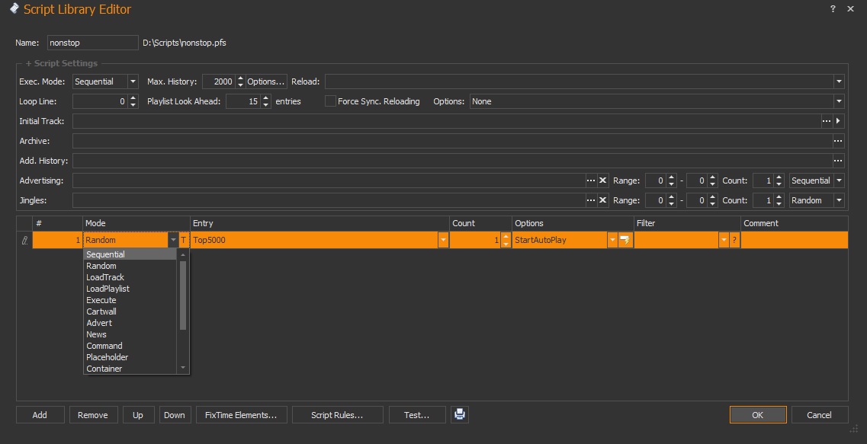Select LoadTrack in the Mode list
Screen dimensions: 867x444
[x=130, y=277]
